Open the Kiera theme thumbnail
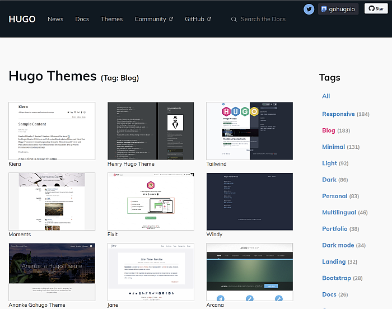Image resolution: width=392 pixels, height=309 pixels. coord(52,131)
